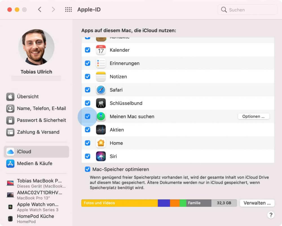Click the blue storage bar segment
This screenshot has height=226, width=282.
(164, 203)
